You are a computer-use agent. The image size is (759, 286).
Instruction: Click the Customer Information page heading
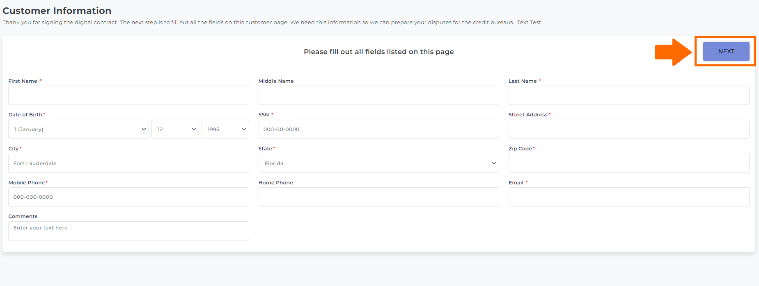[57, 11]
